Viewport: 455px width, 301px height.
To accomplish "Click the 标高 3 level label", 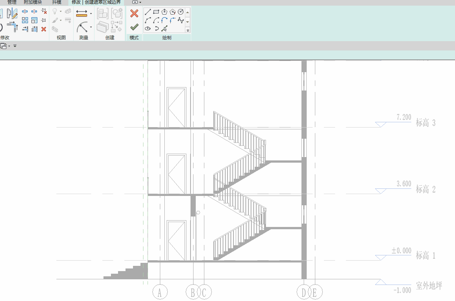I will pos(425,123).
